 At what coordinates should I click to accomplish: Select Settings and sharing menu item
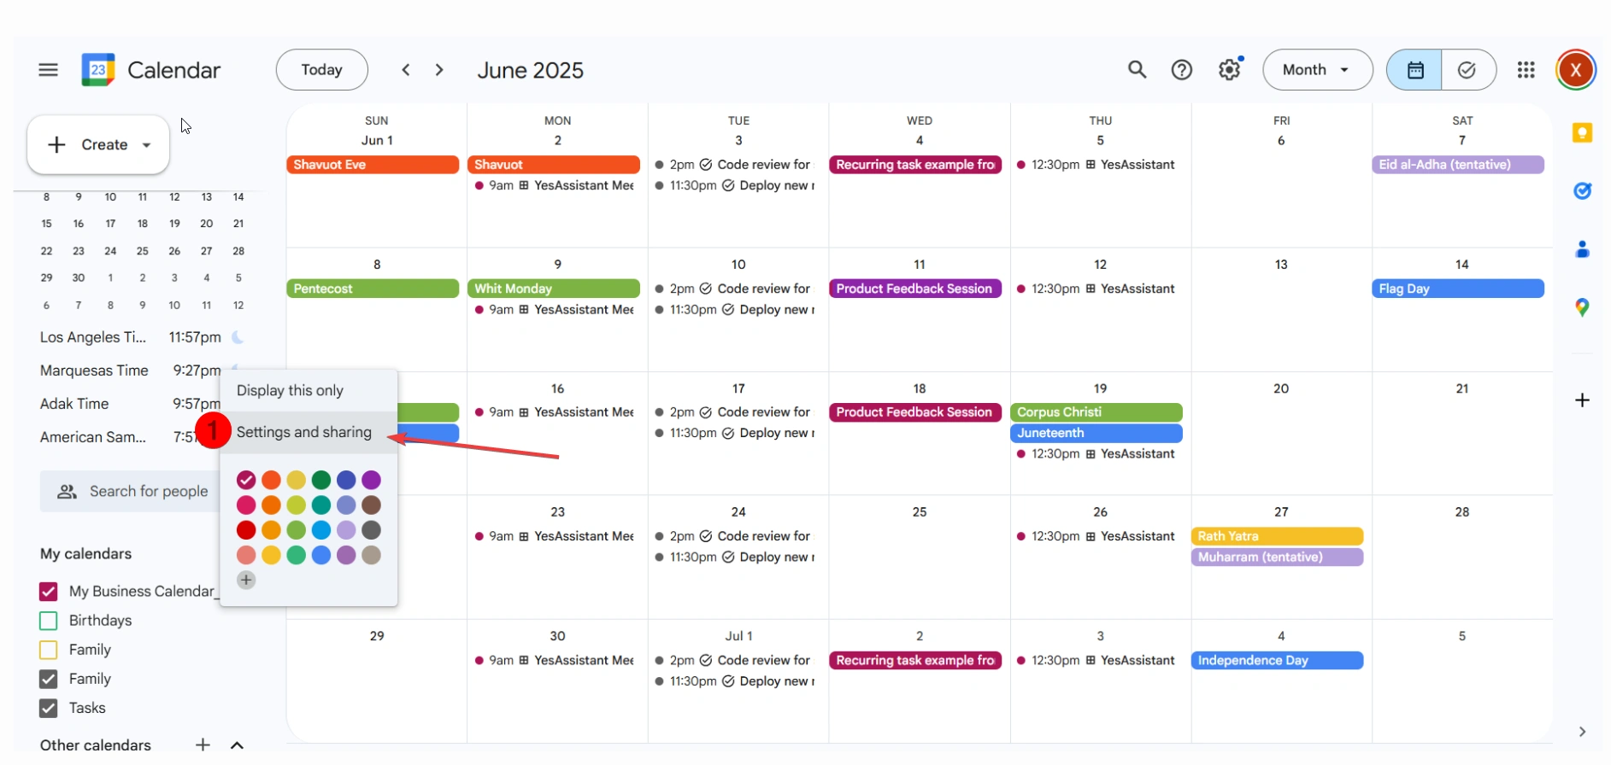(x=304, y=432)
